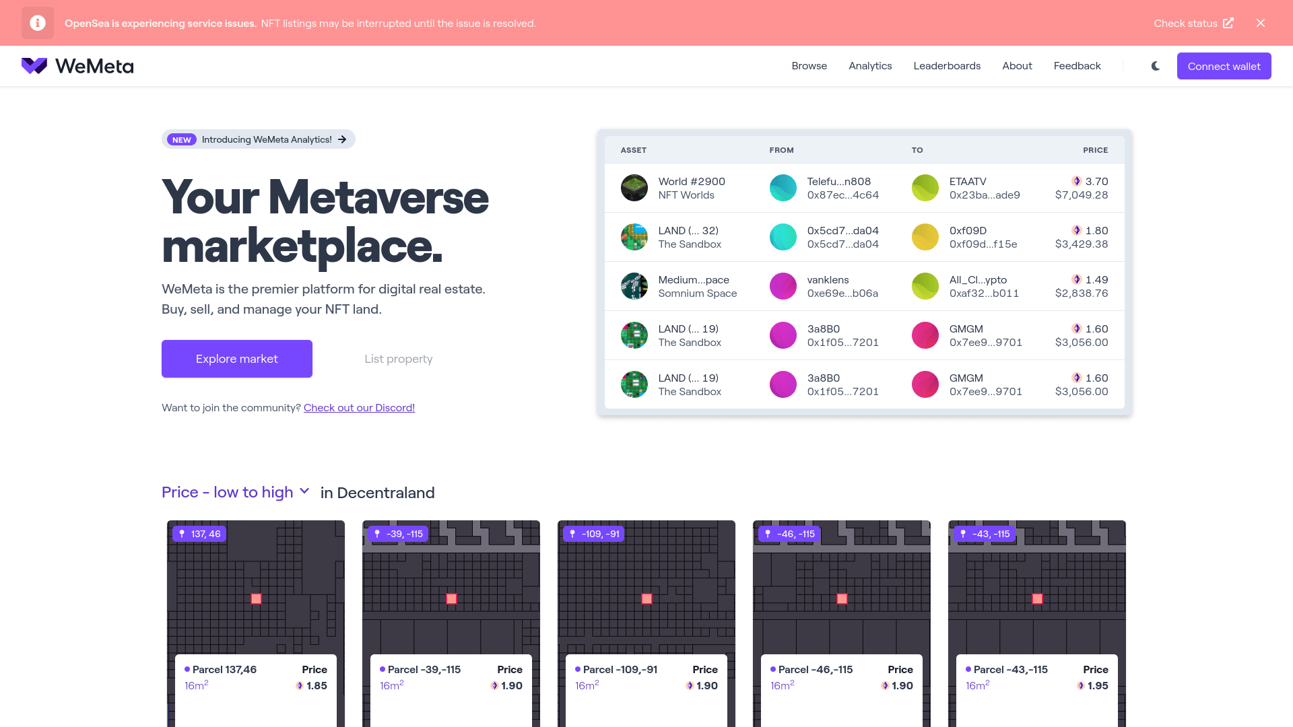This screenshot has width=1293, height=727.
Task: Click the $3,429.38 price value
Action: pyautogui.click(x=1082, y=244)
